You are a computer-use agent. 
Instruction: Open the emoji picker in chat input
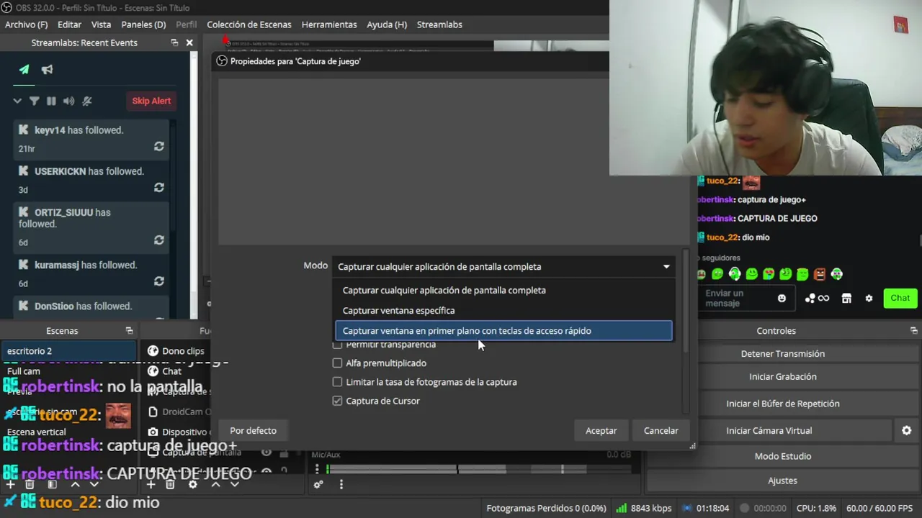782,298
